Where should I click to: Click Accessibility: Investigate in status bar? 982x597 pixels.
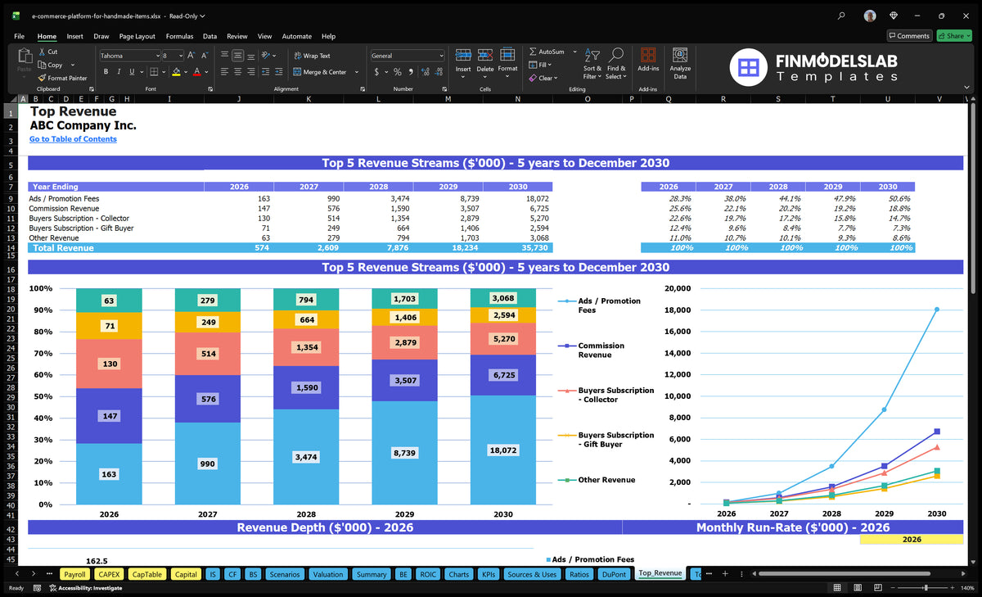pos(84,588)
